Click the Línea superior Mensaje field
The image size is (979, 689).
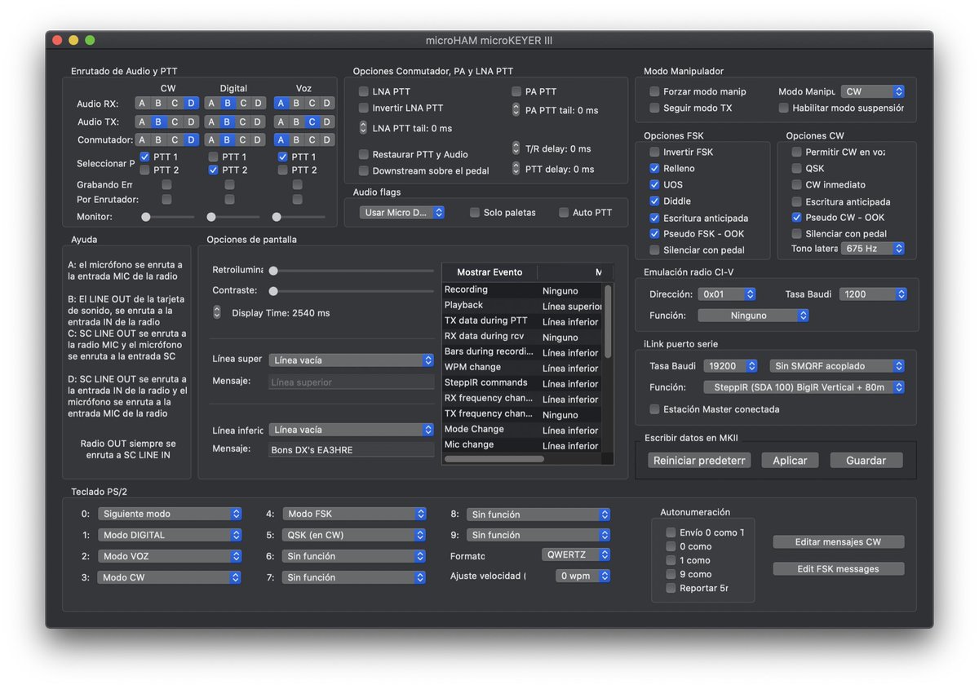[x=352, y=382]
